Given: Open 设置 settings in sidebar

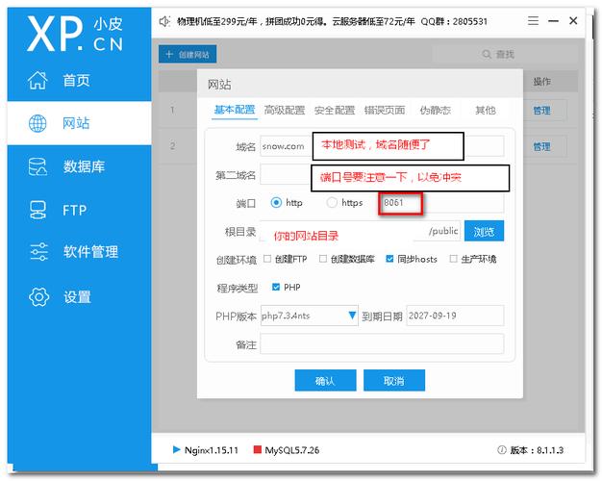Looking at the screenshot, I should click(79, 297).
